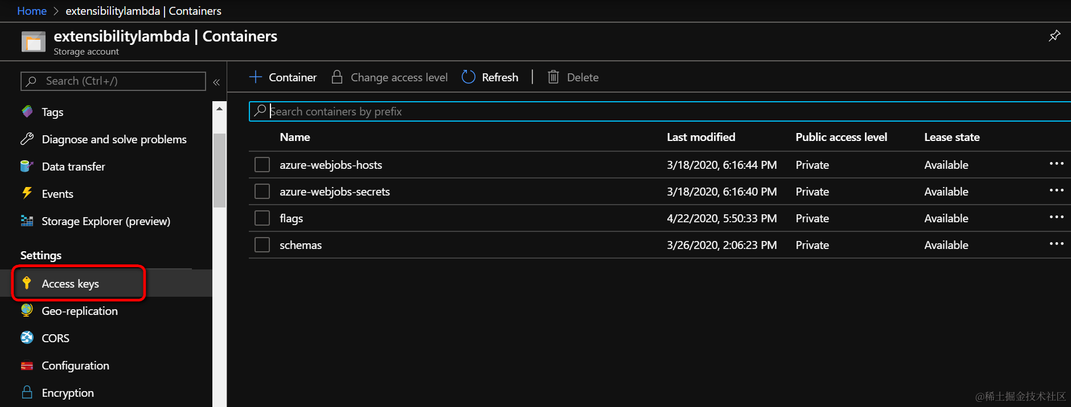Click the sidebar scrollbar up arrow
Screen dimensions: 1071x407
click(219, 108)
